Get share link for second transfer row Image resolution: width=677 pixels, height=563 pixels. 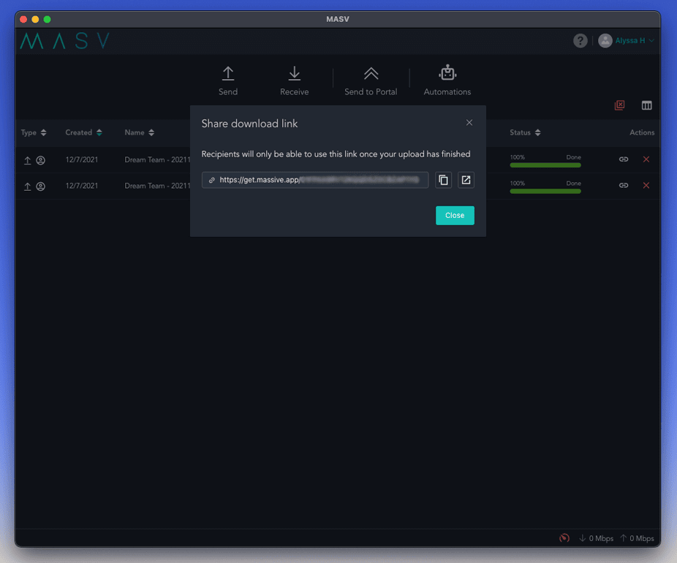click(623, 185)
